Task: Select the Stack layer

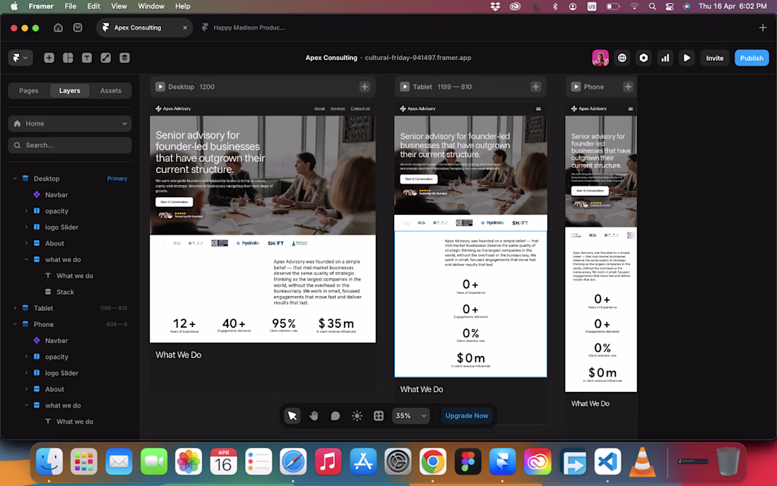Action: pyautogui.click(x=65, y=292)
